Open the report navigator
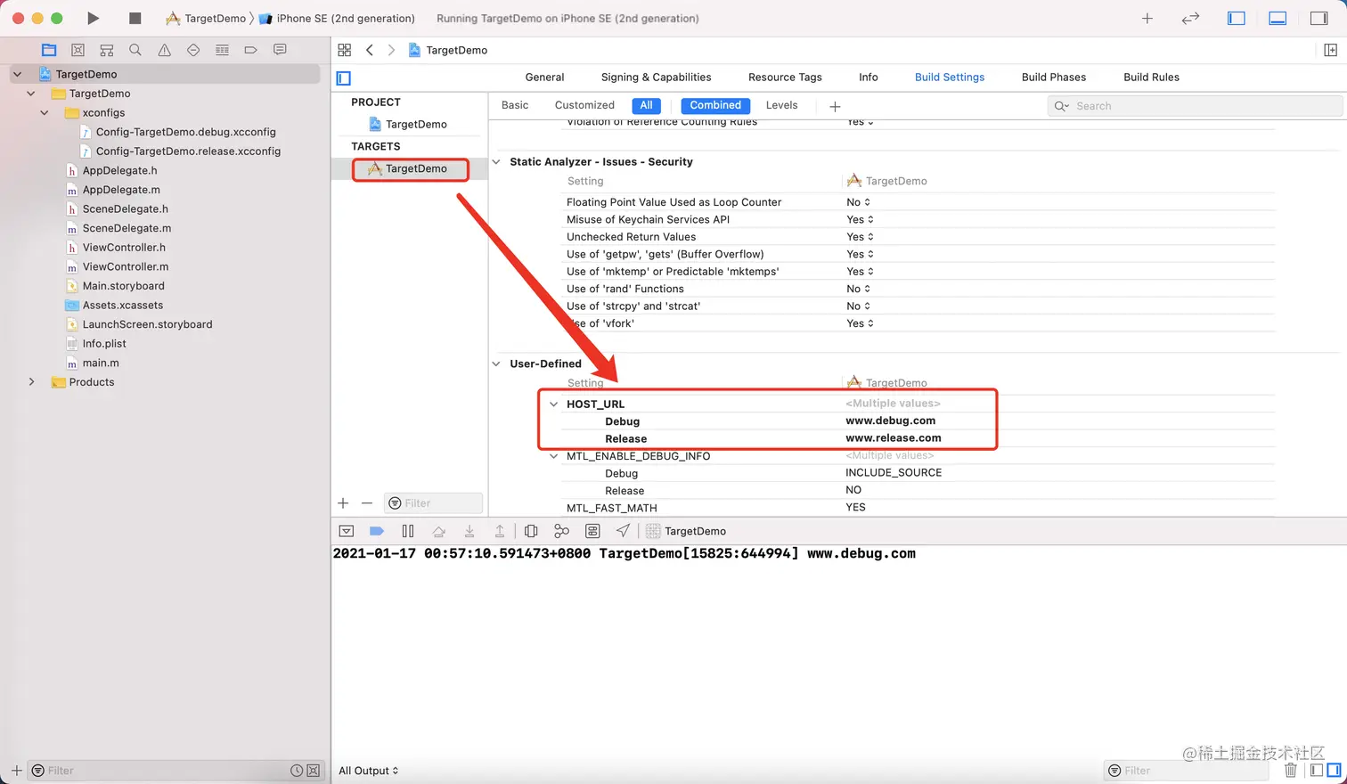Image resolution: width=1347 pixels, height=784 pixels. click(280, 50)
